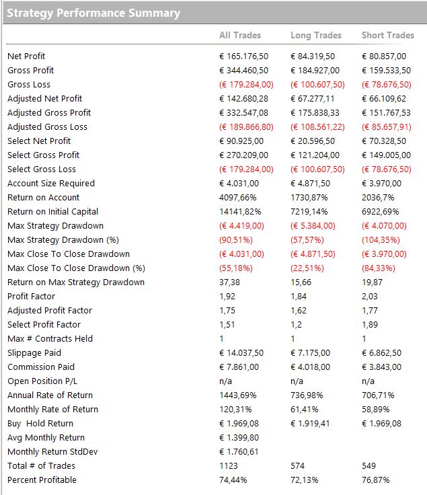Click the All Trades Net Profit value
Image resolution: width=427 pixels, height=495 pixels.
243,56
